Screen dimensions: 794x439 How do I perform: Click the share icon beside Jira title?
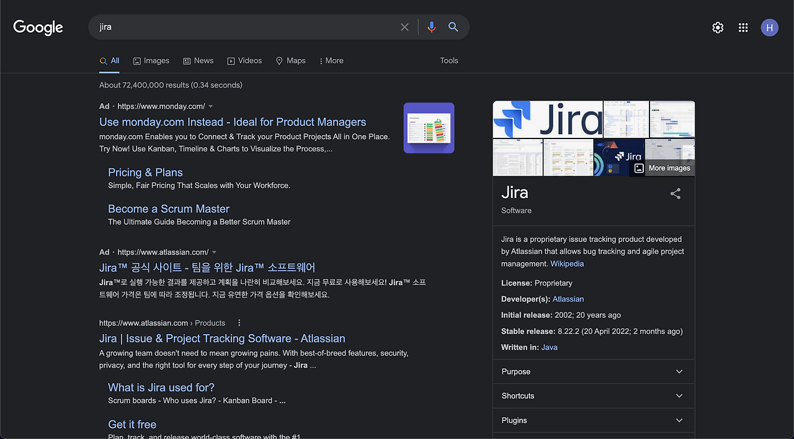(x=676, y=194)
